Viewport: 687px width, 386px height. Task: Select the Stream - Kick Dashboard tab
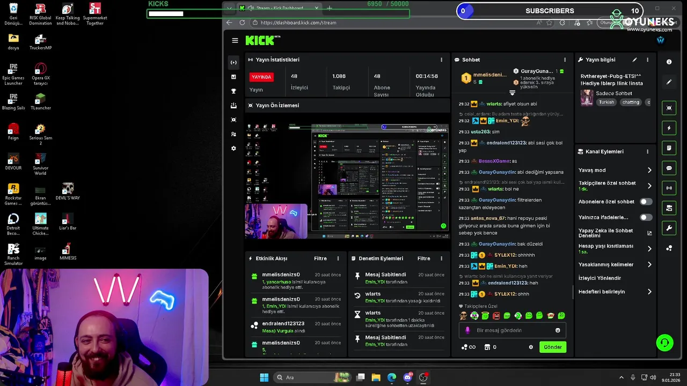point(279,8)
